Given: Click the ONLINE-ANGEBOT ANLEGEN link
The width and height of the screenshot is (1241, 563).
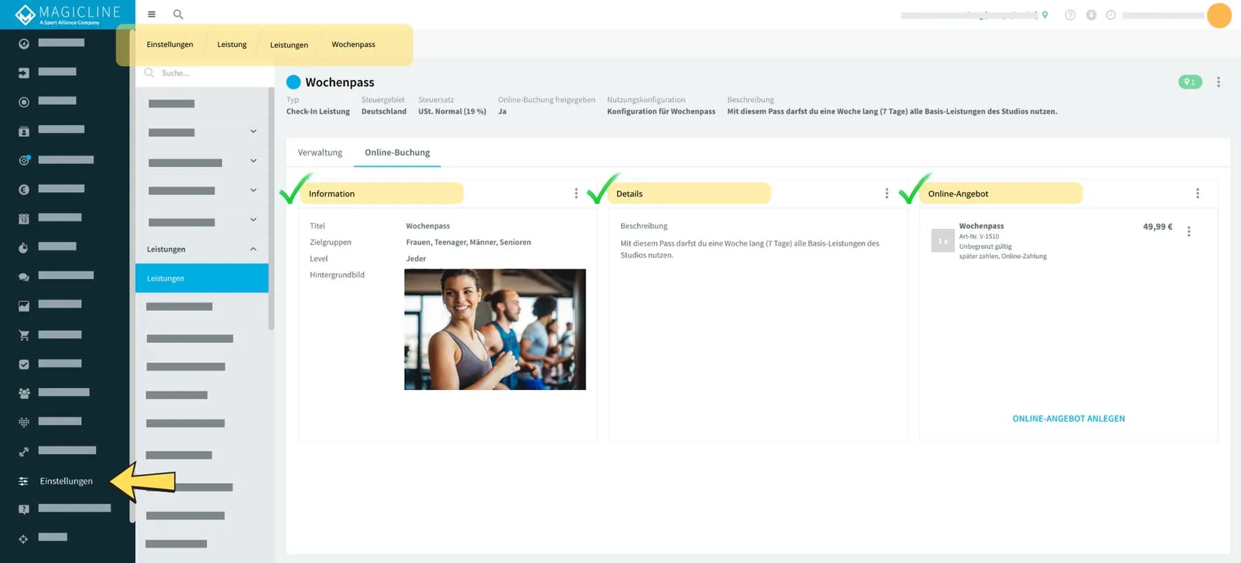Looking at the screenshot, I should (x=1068, y=418).
